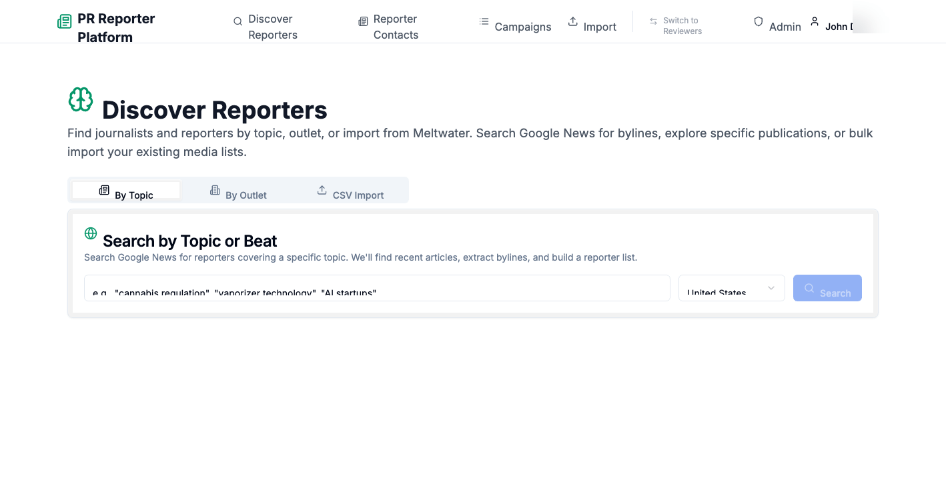This screenshot has height=484, width=946.
Task: Open the Campaigns section
Action: (522, 27)
